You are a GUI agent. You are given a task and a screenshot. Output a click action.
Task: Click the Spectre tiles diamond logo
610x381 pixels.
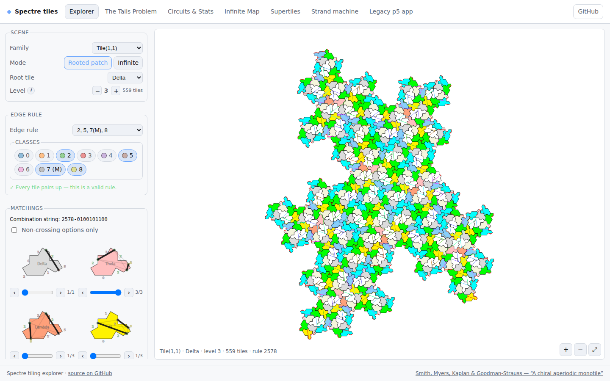point(9,12)
